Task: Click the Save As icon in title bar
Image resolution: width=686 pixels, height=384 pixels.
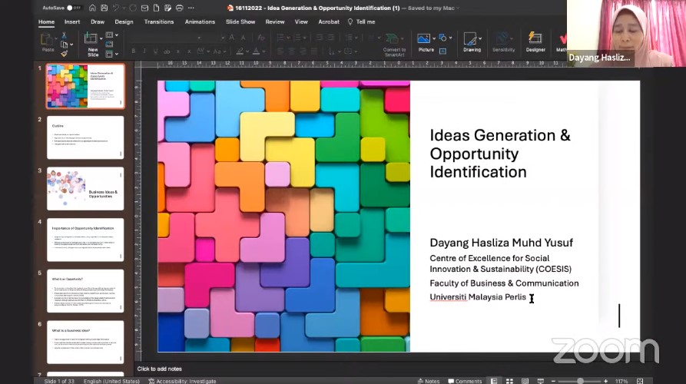Action: [x=168, y=8]
